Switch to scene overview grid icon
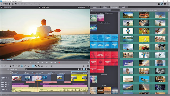This screenshot has width=170, height=96. [x=81, y=69]
